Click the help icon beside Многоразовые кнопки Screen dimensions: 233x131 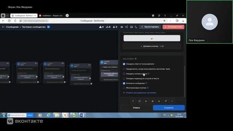pos(147,88)
